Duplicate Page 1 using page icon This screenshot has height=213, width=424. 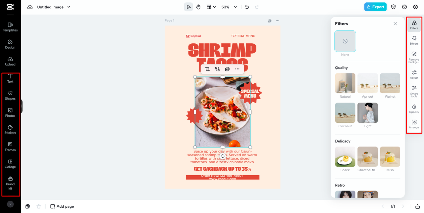[270, 21]
